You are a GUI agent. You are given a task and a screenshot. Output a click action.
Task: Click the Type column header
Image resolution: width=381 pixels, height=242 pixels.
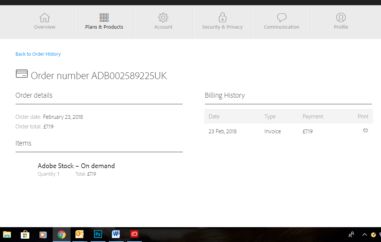click(270, 117)
